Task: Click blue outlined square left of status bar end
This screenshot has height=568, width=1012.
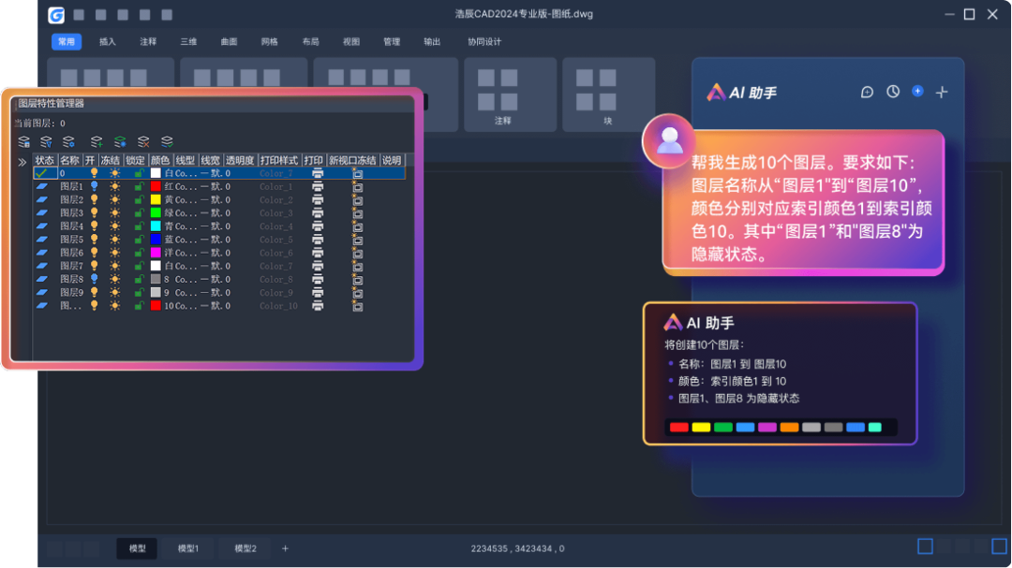Action: [925, 546]
